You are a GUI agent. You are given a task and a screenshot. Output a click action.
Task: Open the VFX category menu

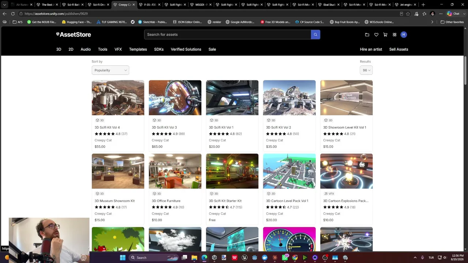point(118,49)
